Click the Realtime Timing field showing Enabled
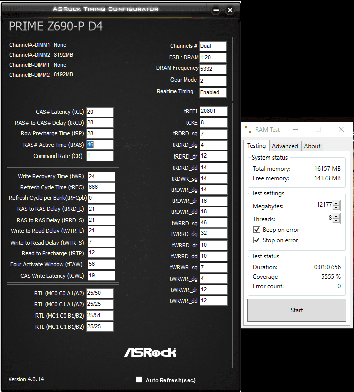Screen dimensions: 354x392 213,92
